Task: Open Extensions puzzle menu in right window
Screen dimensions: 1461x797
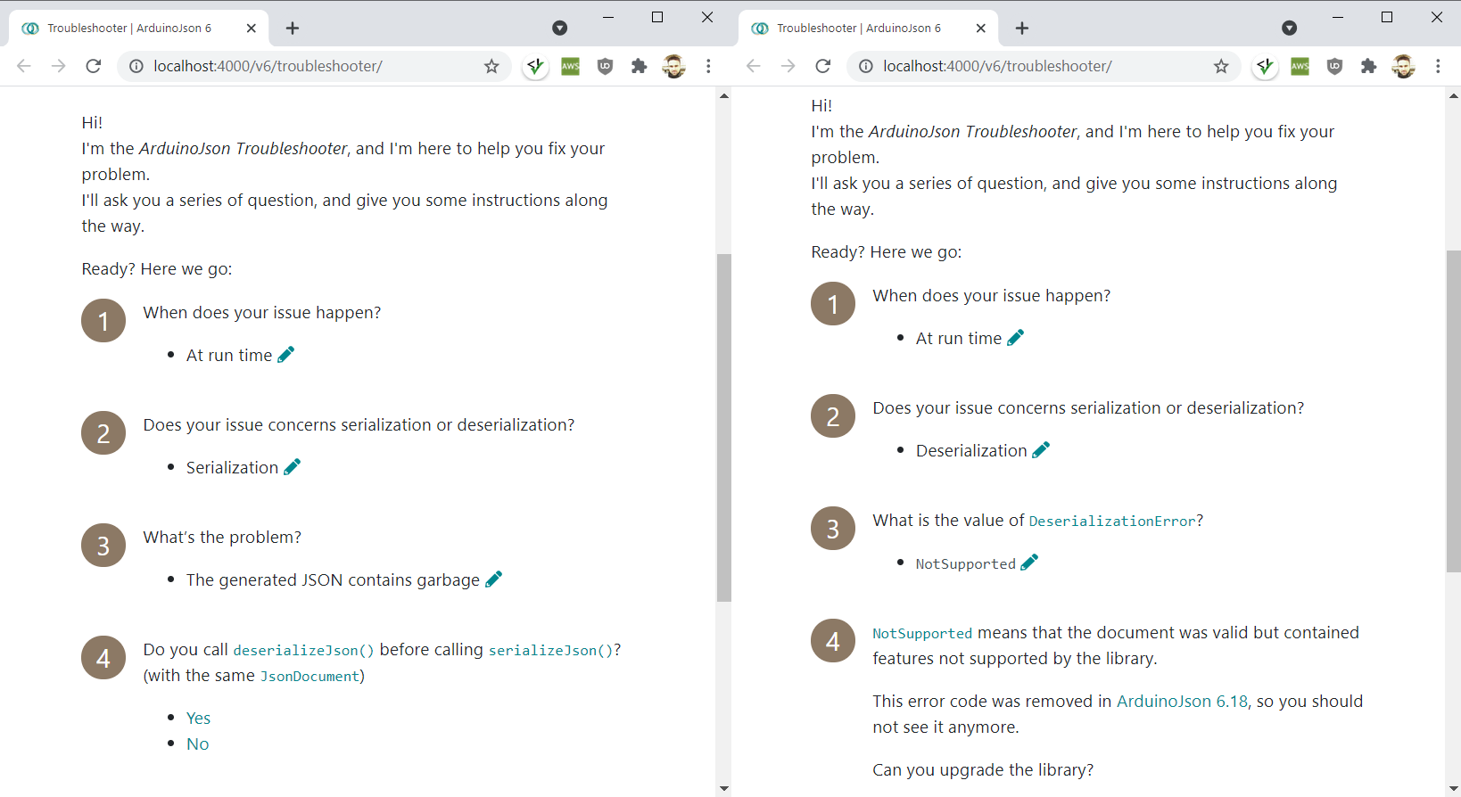Action: 1368,66
